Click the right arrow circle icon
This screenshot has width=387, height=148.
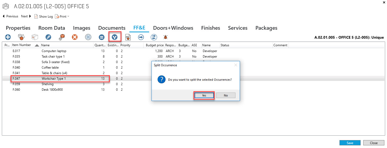click(141, 37)
